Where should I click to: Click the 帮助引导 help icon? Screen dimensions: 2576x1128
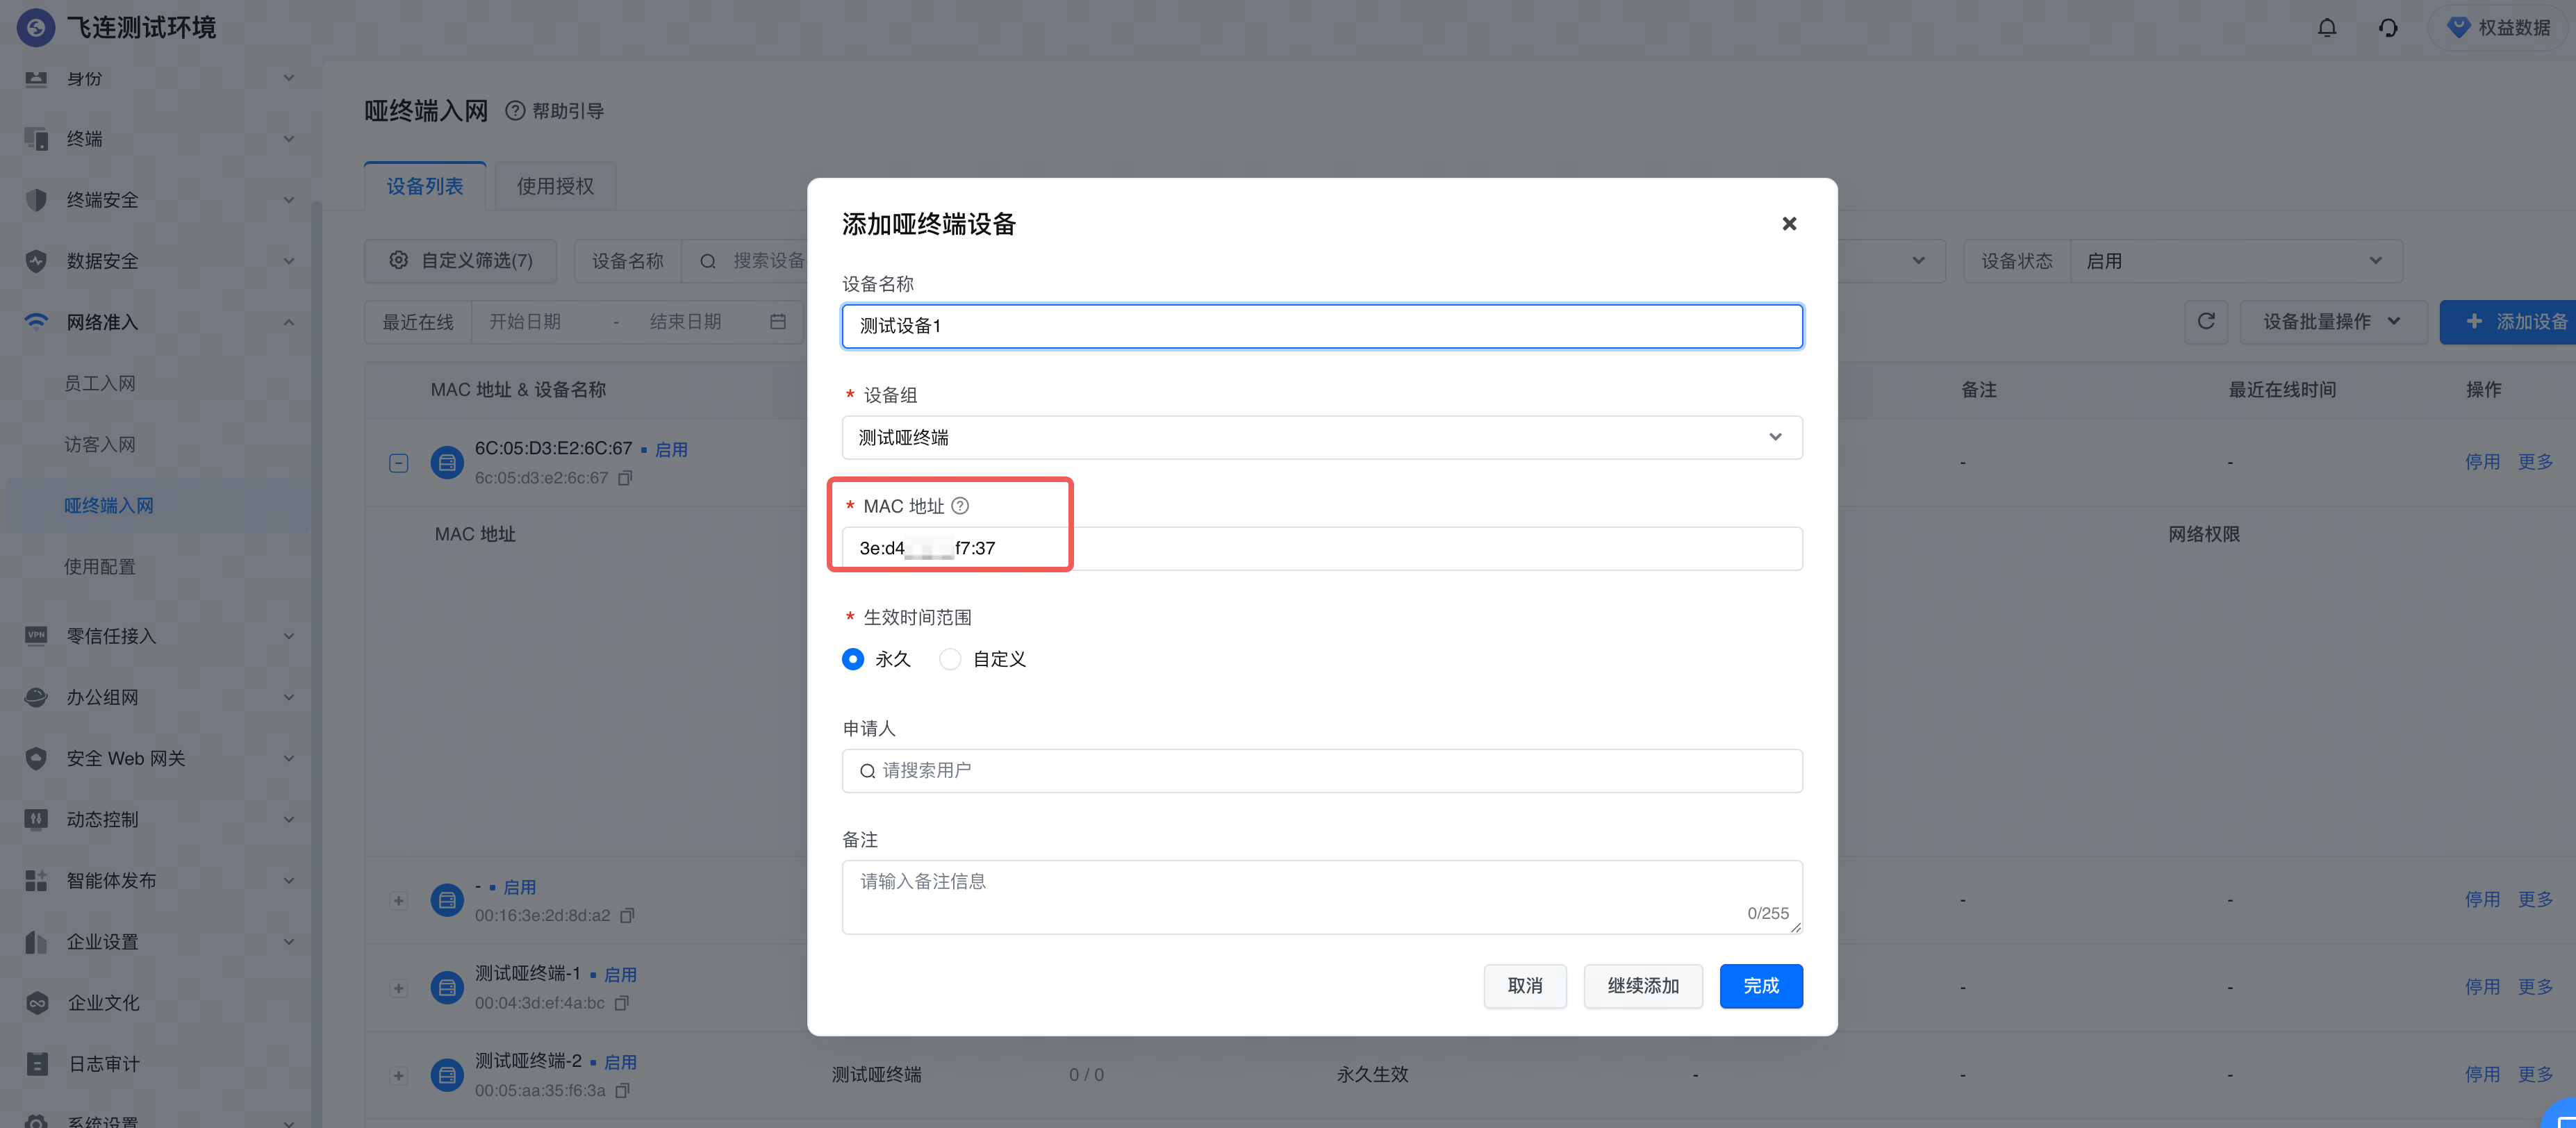[x=515, y=111]
